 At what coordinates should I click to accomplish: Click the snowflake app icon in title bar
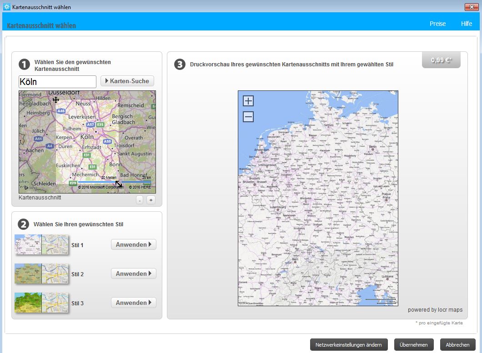[x=6, y=7]
